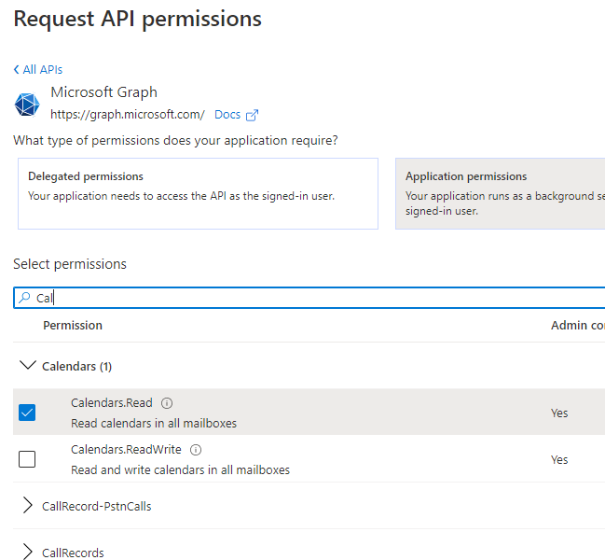This screenshot has width=605, height=560.
Task: Click the Yes value for Calendars.Read
Action: (x=559, y=413)
